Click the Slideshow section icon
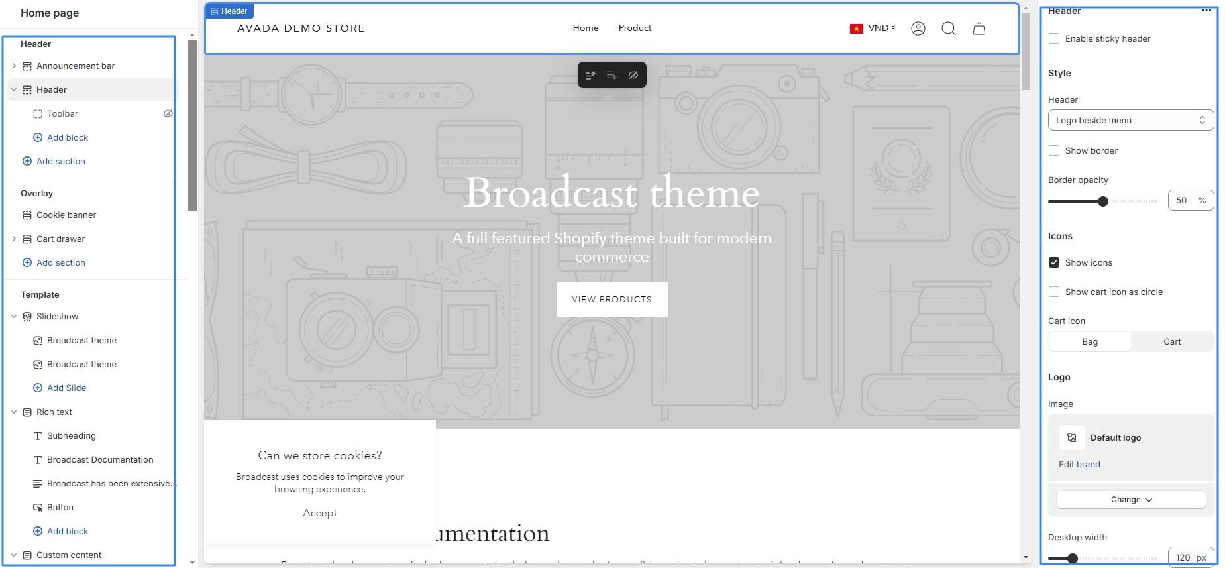The height and width of the screenshot is (568, 1225). pyautogui.click(x=27, y=317)
